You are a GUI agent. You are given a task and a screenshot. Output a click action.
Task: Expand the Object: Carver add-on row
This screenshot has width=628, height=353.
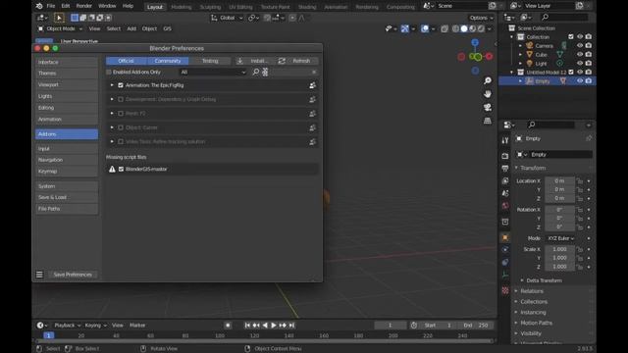tap(112, 127)
